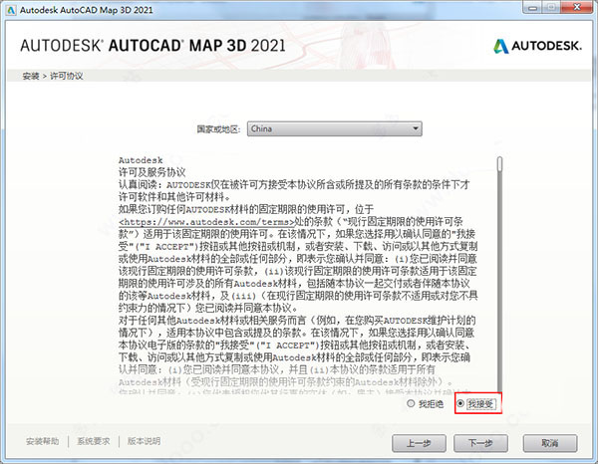Click the 安装 breadcrumb text
Screen dimensions: 598x464
click(31, 76)
